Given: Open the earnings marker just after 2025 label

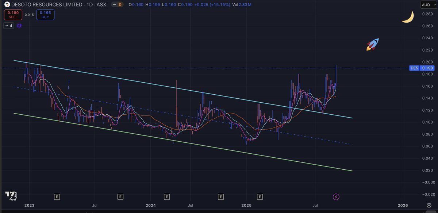Looking at the screenshot, I should (260, 197).
